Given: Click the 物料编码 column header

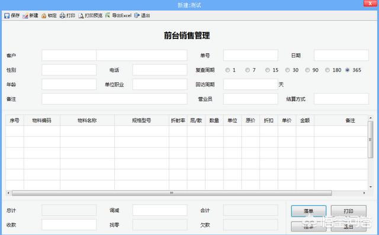Looking at the screenshot, I should tap(42, 120).
